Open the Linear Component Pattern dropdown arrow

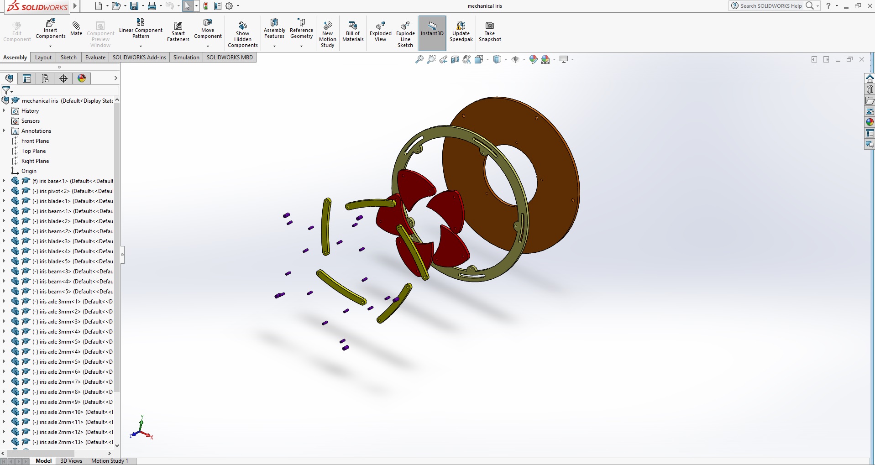click(141, 46)
